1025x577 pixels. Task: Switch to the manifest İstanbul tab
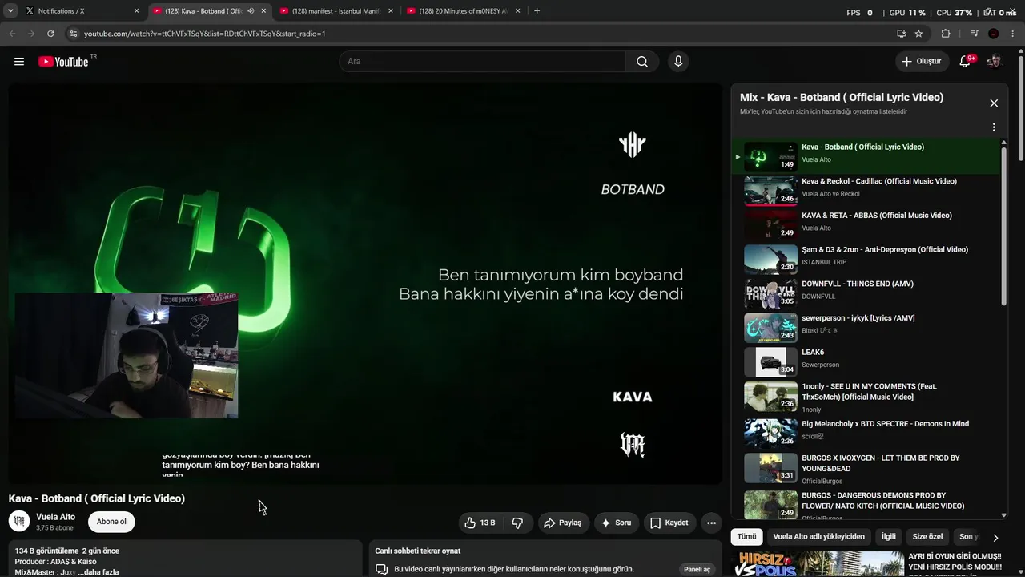click(337, 11)
